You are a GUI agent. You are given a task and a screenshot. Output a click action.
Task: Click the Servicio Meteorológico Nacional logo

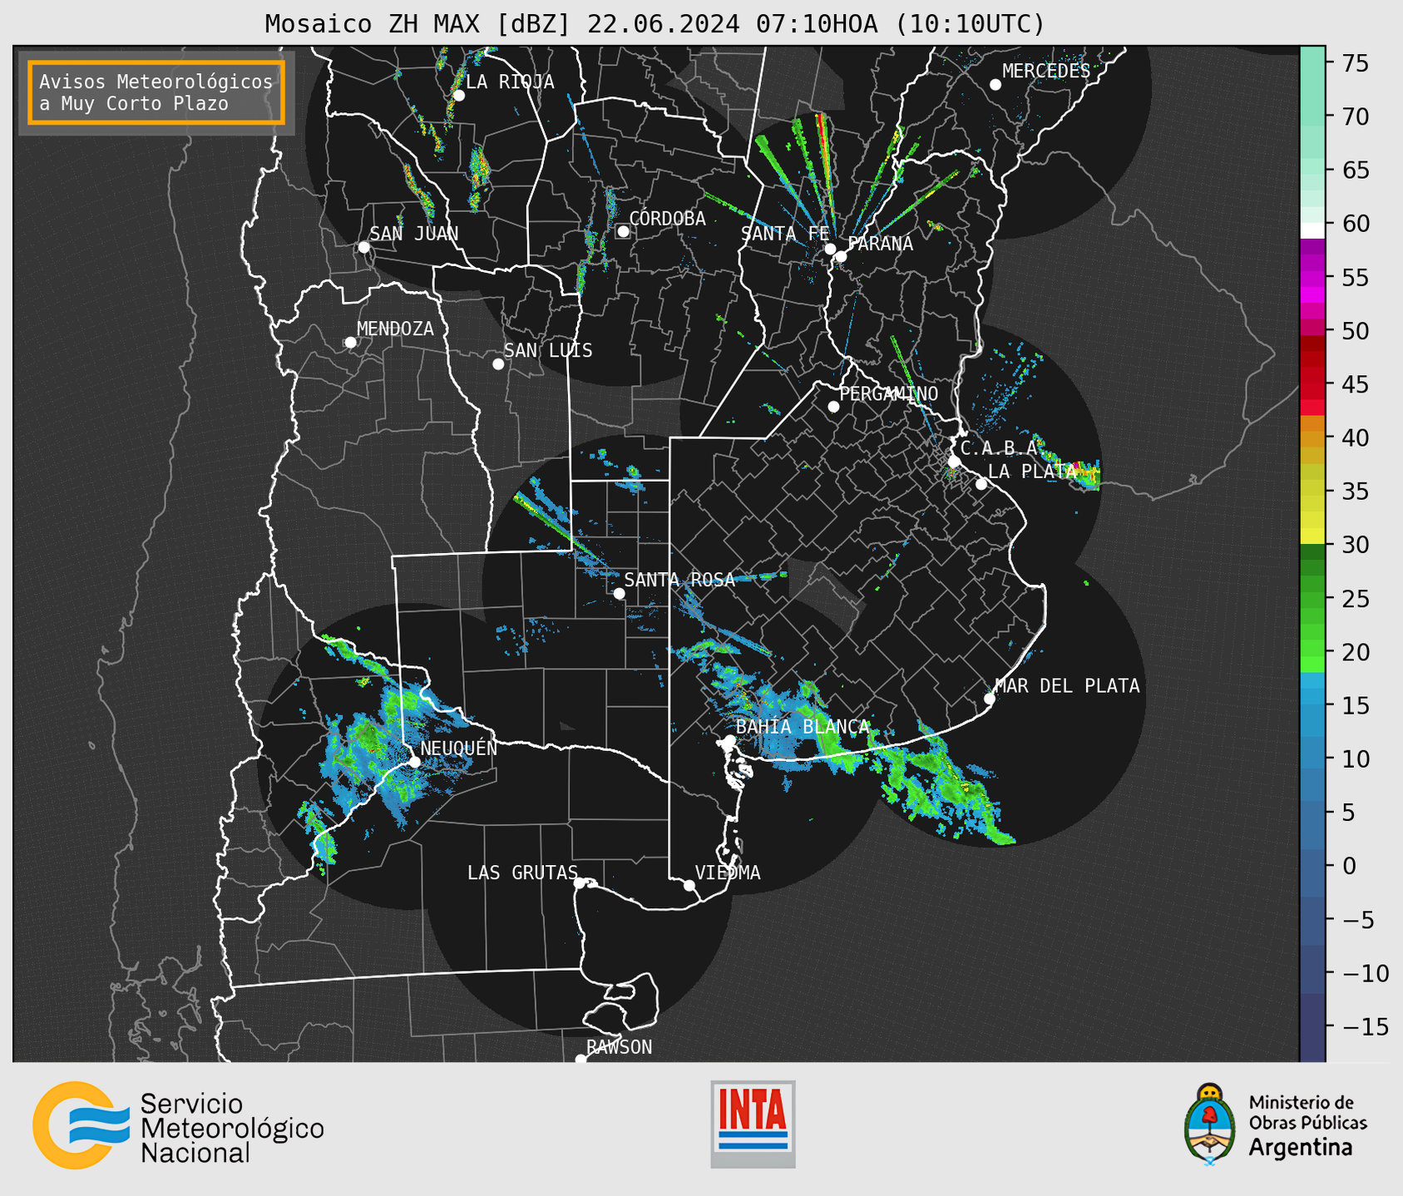178,1125
